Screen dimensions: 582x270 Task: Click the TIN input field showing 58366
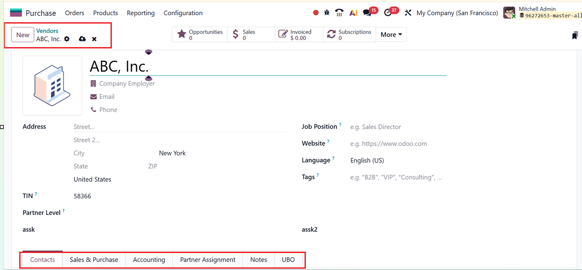click(82, 196)
